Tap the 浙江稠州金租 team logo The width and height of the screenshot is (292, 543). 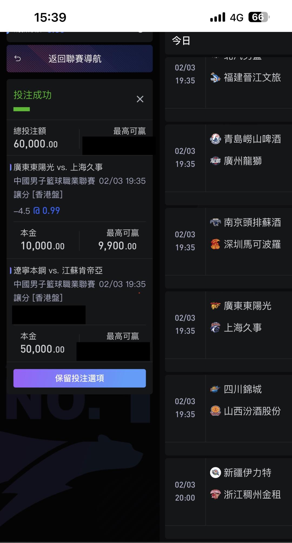(215, 495)
